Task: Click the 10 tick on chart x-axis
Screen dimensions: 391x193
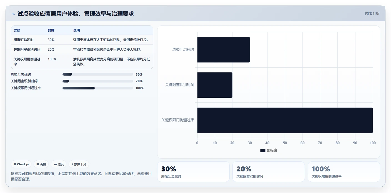Action: [215, 143]
